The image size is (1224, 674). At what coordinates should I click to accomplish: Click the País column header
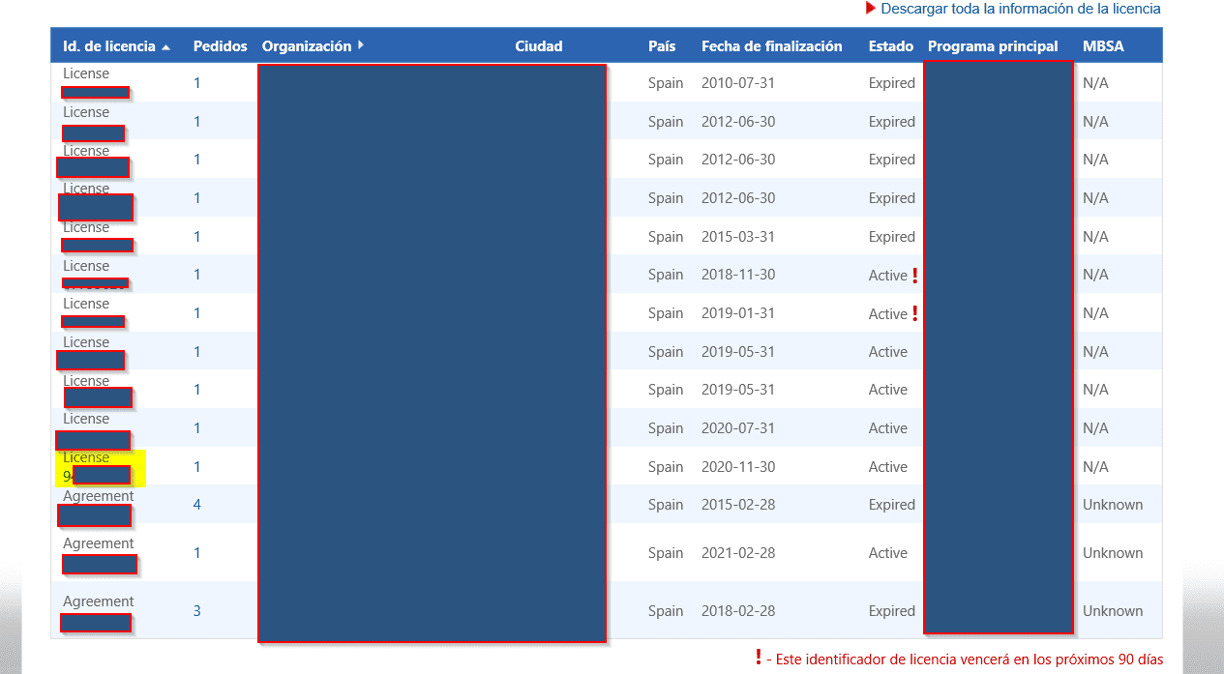663,46
